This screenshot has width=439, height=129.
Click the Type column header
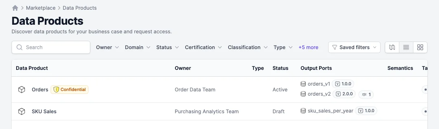tap(258, 68)
